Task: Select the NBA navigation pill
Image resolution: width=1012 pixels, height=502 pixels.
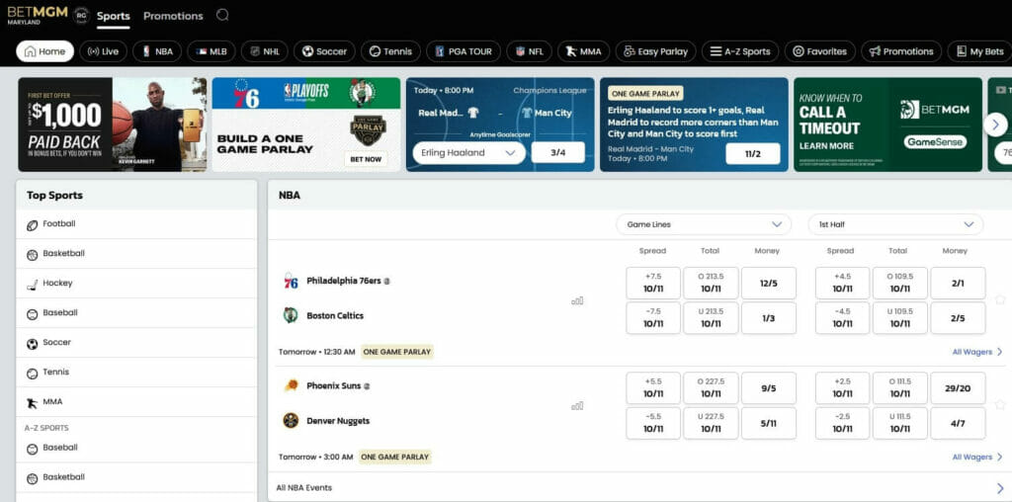Action: (157, 51)
